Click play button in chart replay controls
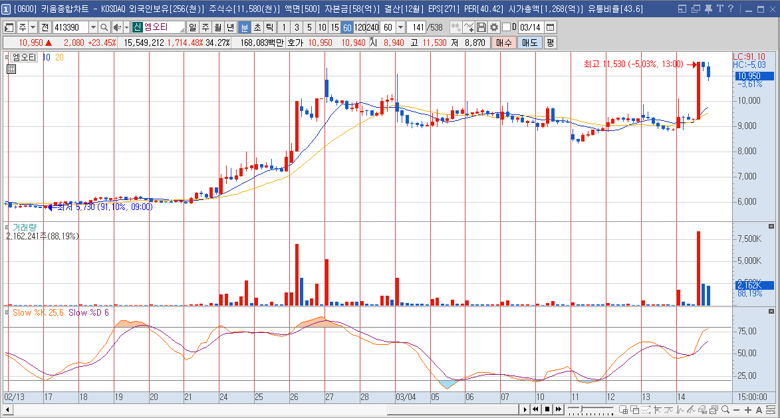 (x=525, y=409)
